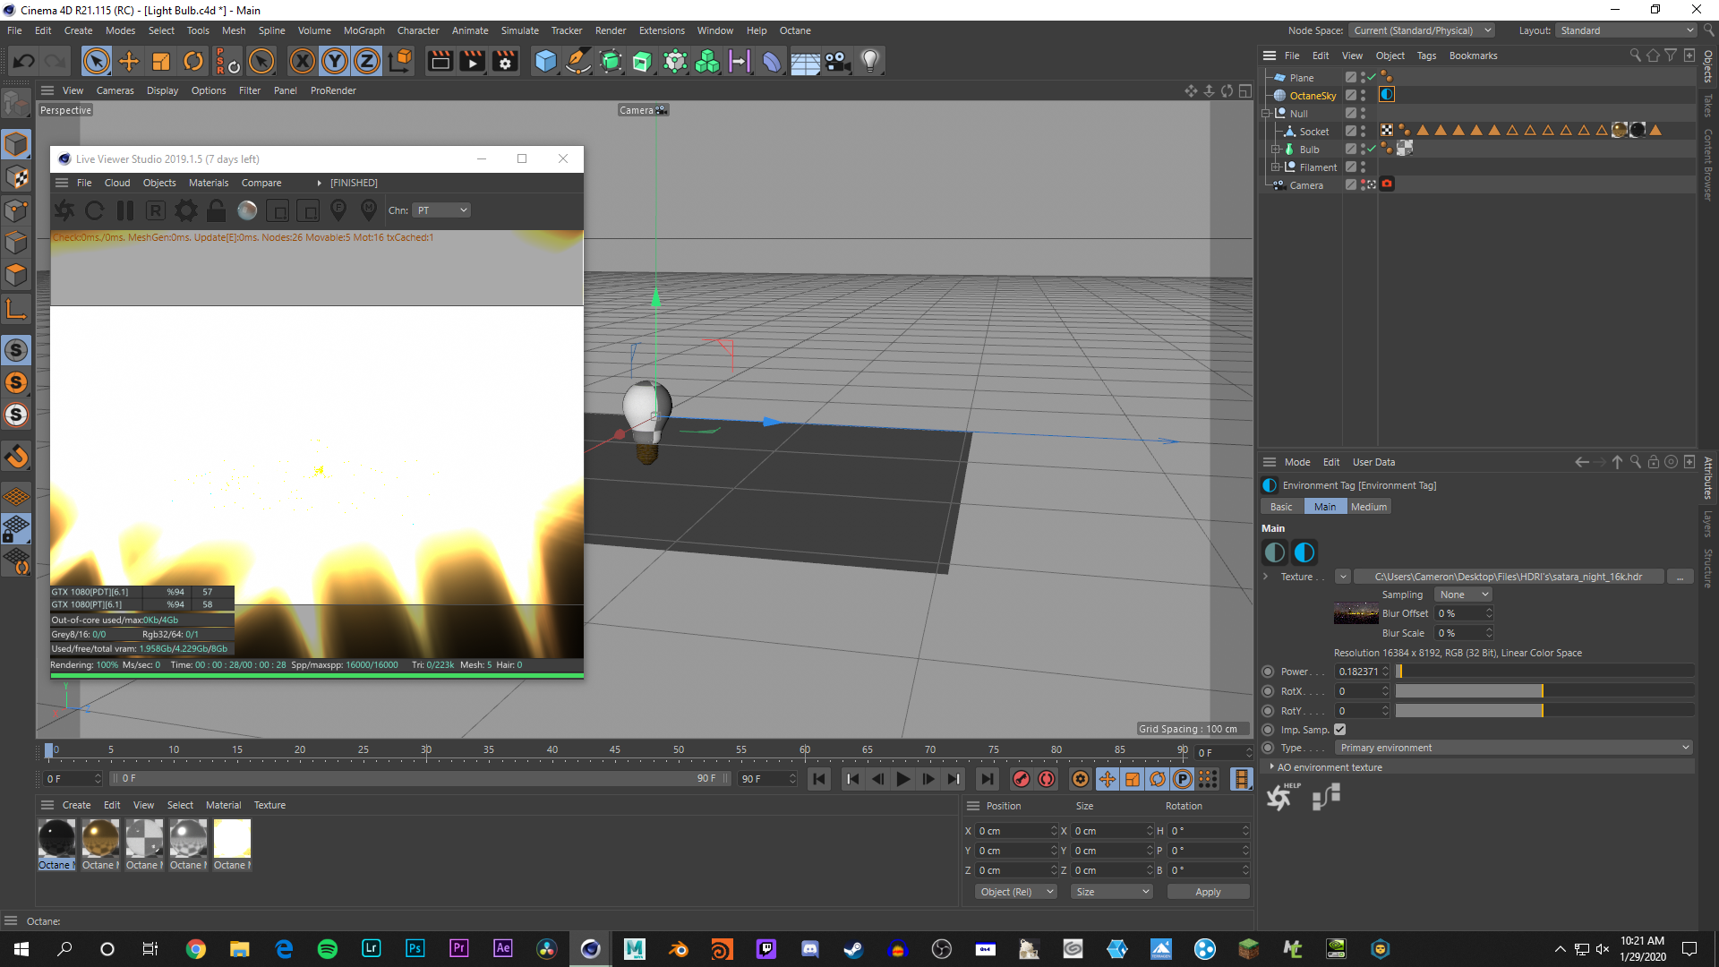
Task: Select the Move tool in top toolbar
Action: tap(129, 62)
